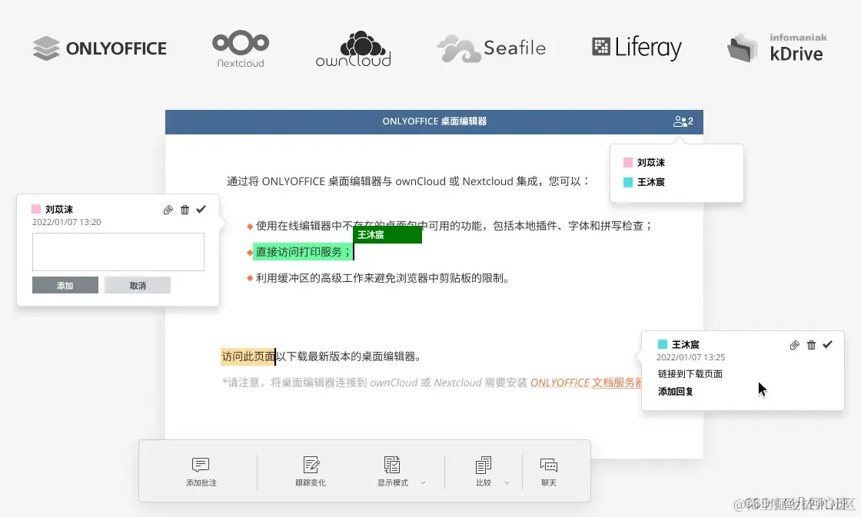861x517 pixels.
Task: Click the timestamp 2022/01/07 13:20
Action: (66, 222)
